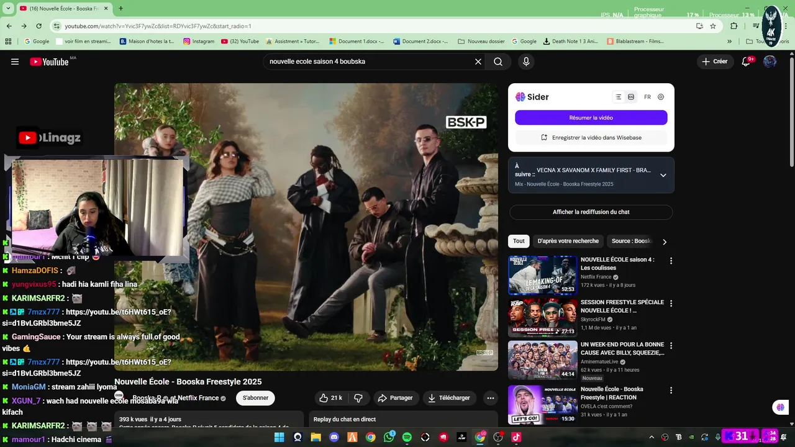
Task: Like the video with 21 k likes
Action: tap(330, 398)
